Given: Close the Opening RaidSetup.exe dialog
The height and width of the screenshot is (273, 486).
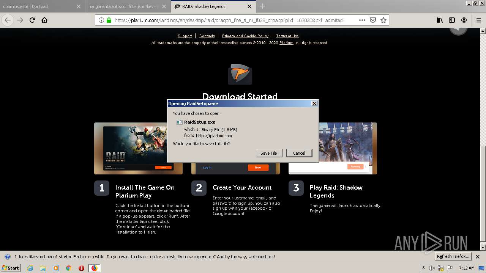Looking at the screenshot, I should tap(314, 103).
